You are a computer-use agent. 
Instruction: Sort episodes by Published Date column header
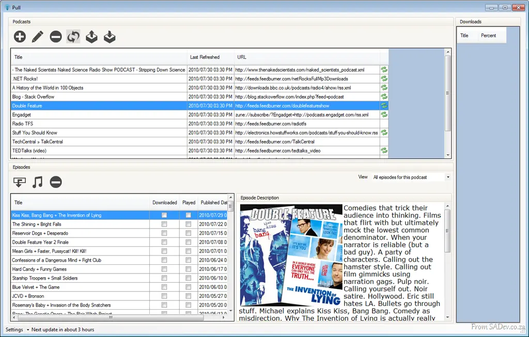pos(212,202)
